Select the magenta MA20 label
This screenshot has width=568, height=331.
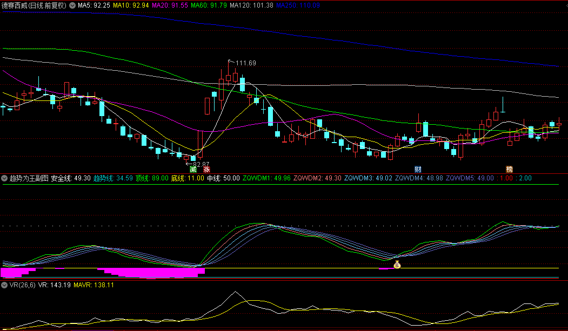(170, 5)
